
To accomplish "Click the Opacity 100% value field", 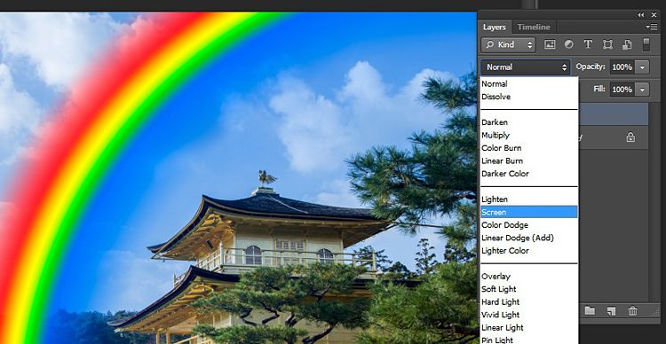I will click(623, 67).
